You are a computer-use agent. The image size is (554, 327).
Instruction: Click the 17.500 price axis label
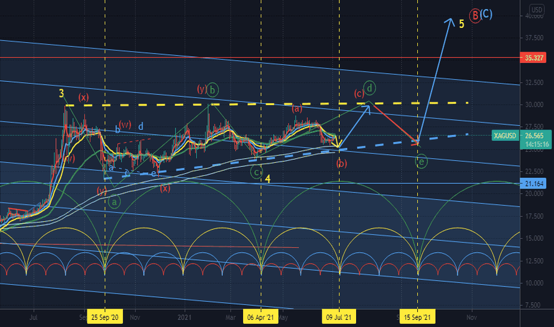tap(534, 216)
